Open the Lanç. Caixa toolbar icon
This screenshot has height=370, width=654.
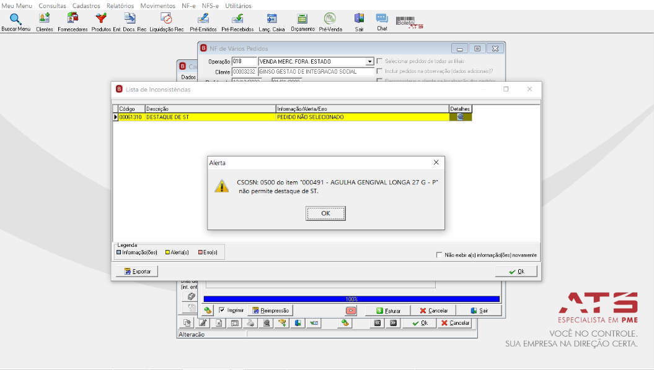pyautogui.click(x=272, y=19)
